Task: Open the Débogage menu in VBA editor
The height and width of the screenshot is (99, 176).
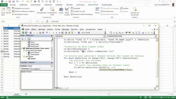Action: click(x=65, y=29)
